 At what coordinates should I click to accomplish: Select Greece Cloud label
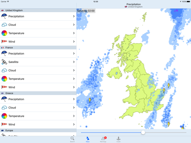click(12, 108)
